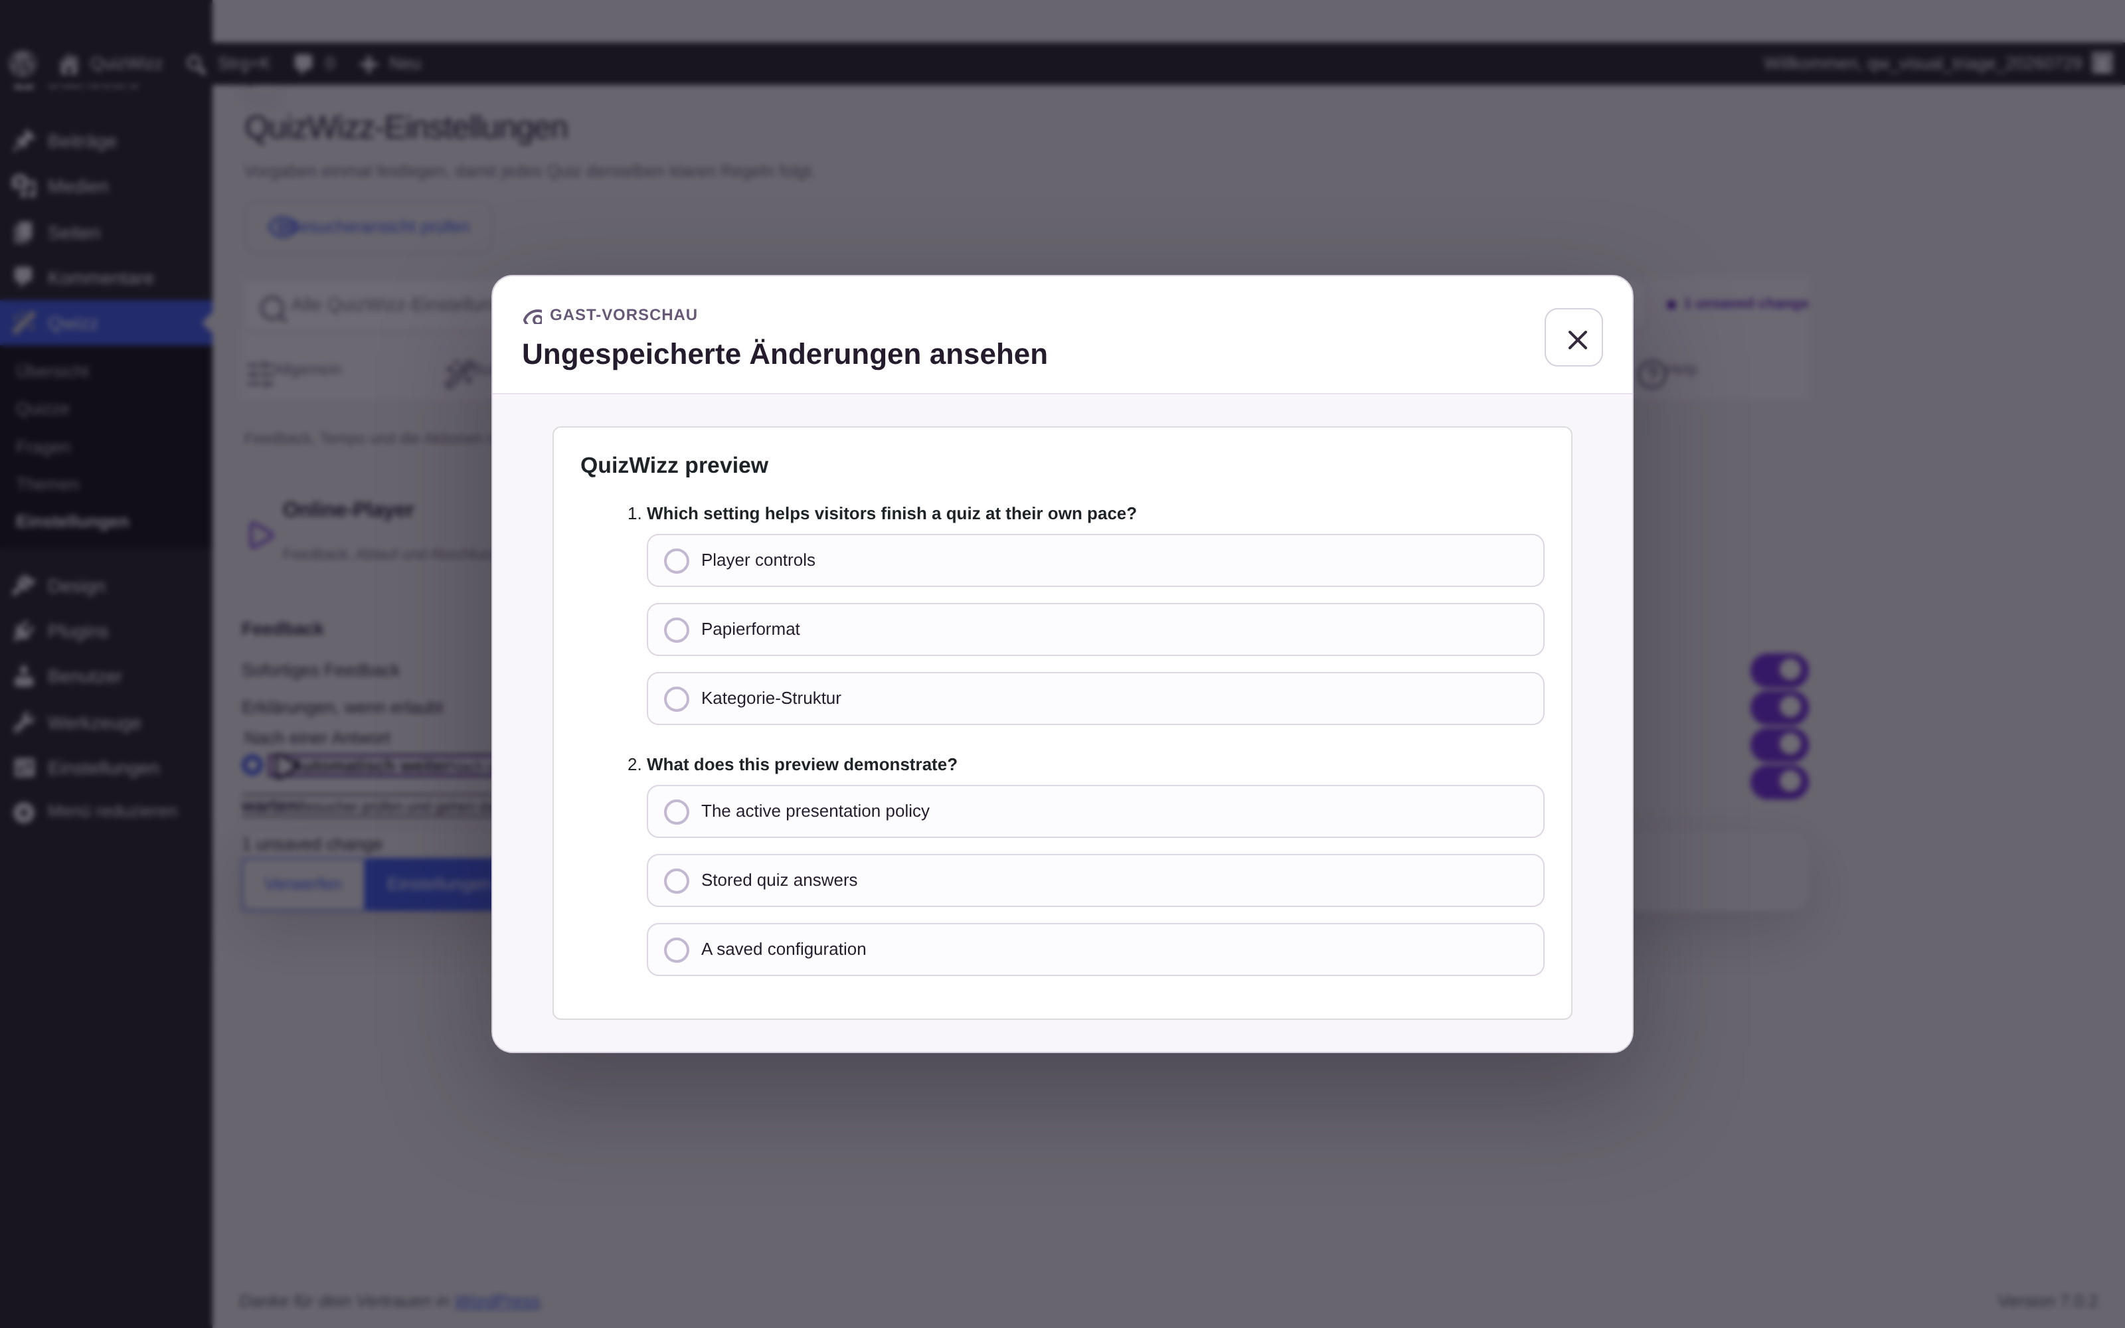
Task: Open the Help tab with question-mark icon
Action: pos(1668,373)
